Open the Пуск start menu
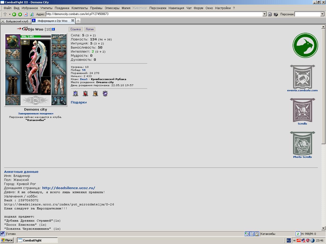Viewport: 326px width, 244px height. click(7, 240)
